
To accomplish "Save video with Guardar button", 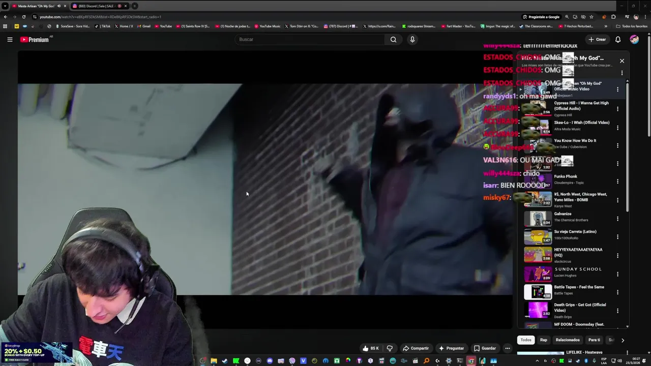I will (x=485, y=348).
